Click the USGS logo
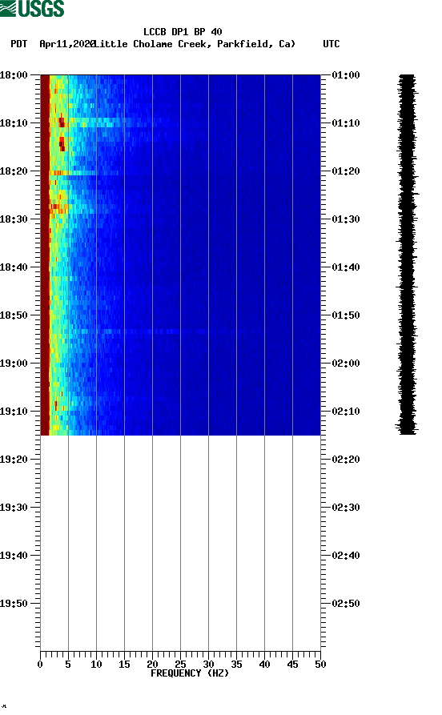This screenshot has width=442, height=715. (32, 8)
